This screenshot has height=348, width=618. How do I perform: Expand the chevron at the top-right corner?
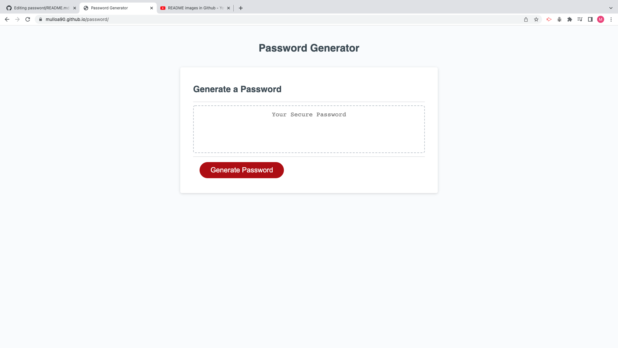pos(611,8)
